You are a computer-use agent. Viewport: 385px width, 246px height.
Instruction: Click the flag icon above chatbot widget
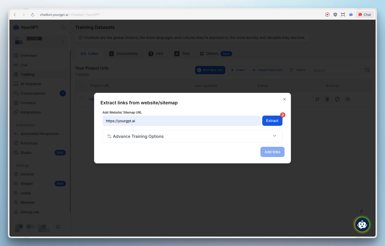pos(361,211)
